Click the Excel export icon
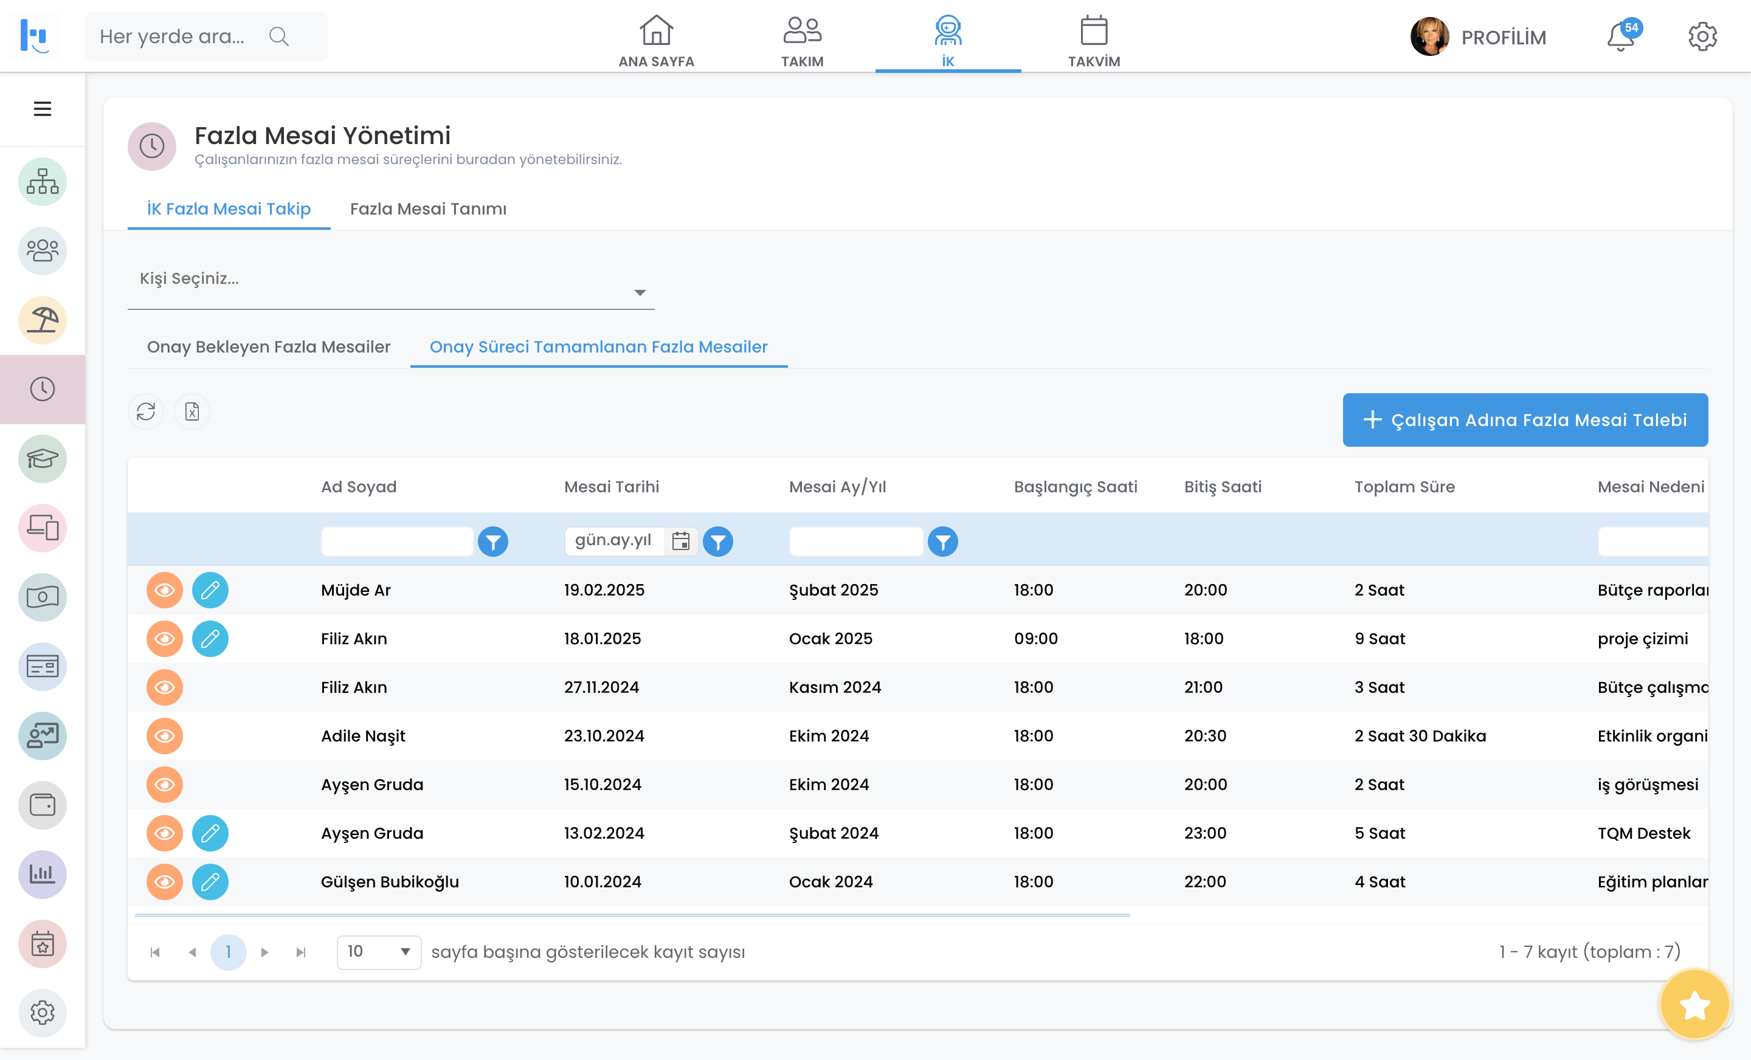This screenshot has height=1060, width=1751. 192,411
